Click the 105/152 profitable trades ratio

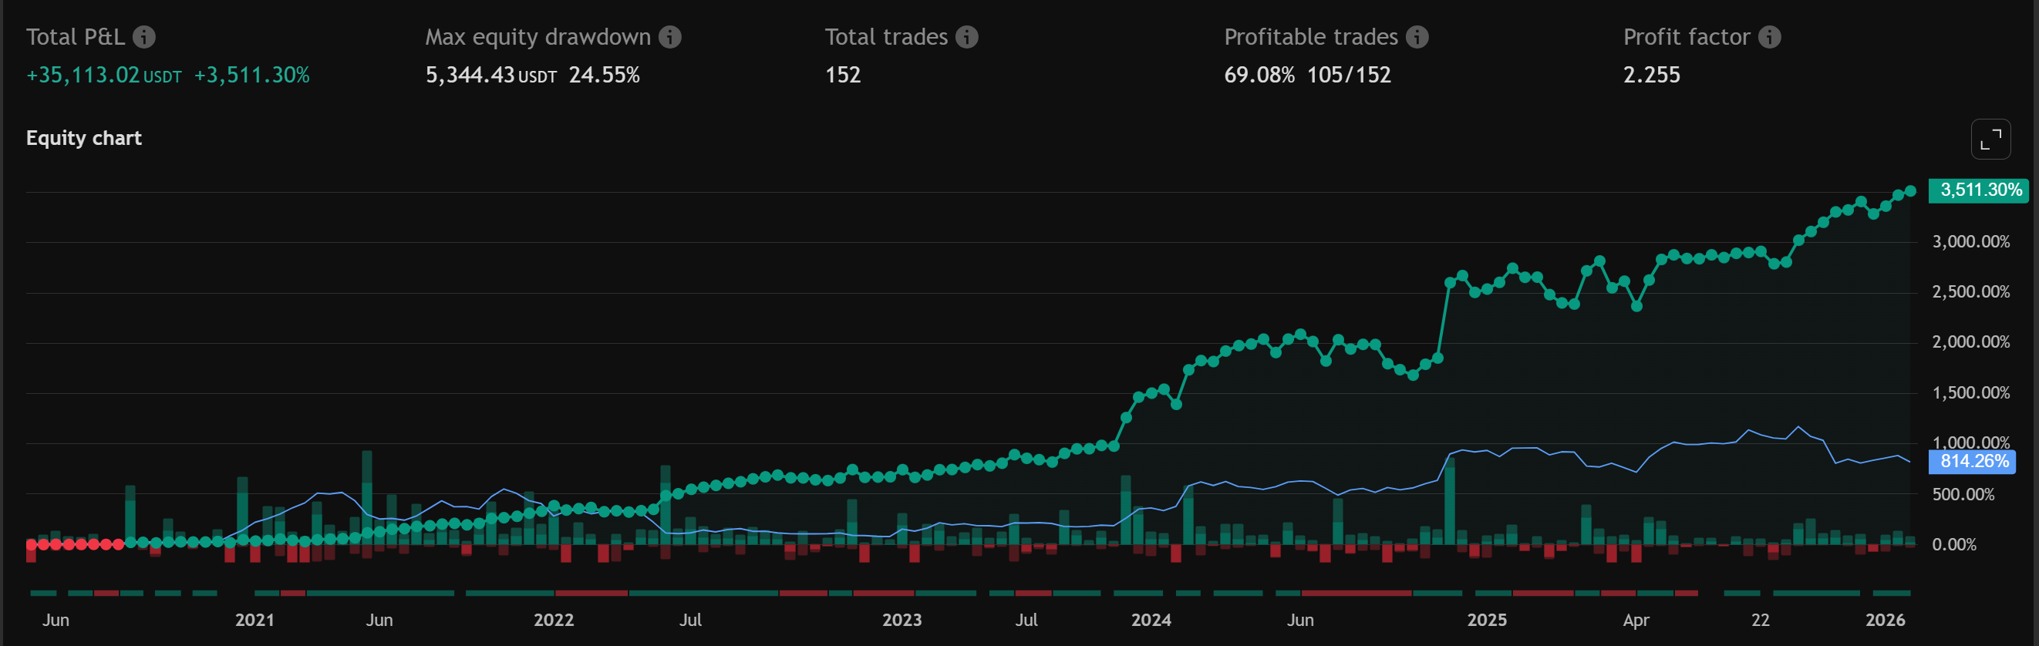coord(1348,76)
